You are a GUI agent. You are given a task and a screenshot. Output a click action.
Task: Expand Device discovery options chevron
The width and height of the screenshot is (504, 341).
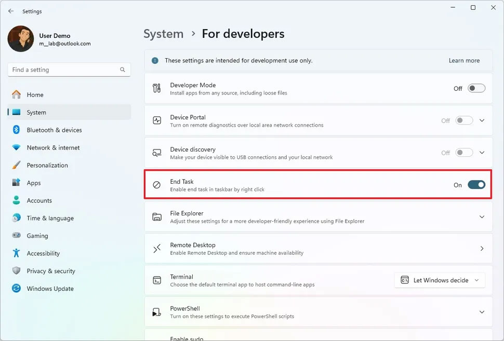[x=482, y=153]
